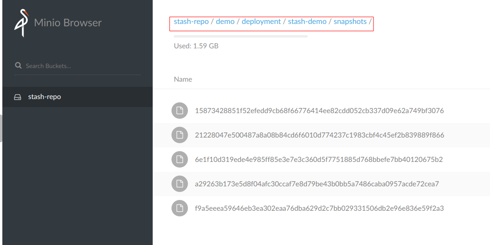Click the Minio Browser title text
Screen dimensions: 490x245
[68, 23]
